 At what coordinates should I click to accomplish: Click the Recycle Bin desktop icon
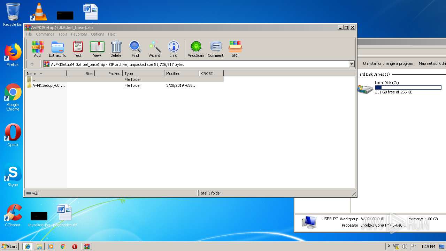coord(13,15)
